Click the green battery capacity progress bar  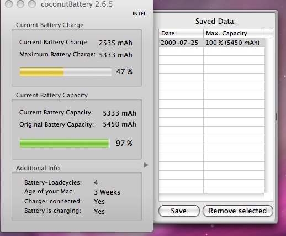(x=65, y=143)
